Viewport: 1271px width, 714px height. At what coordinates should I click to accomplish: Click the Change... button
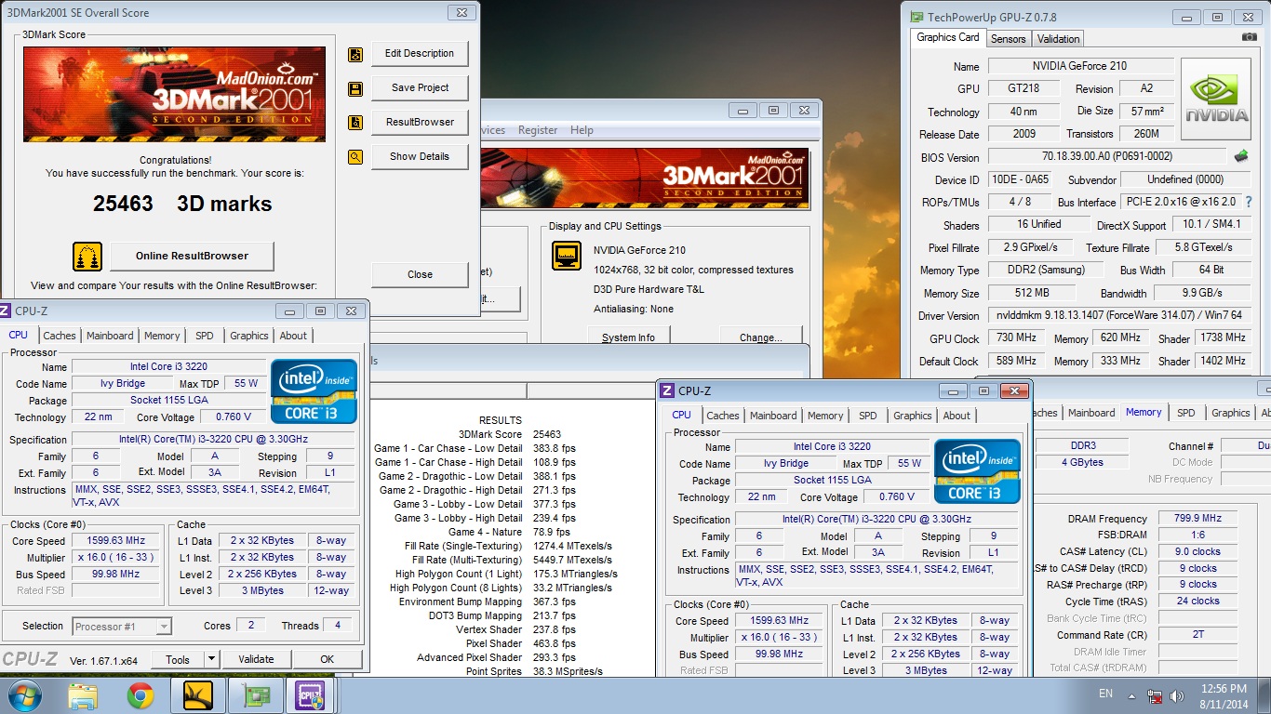coord(760,337)
